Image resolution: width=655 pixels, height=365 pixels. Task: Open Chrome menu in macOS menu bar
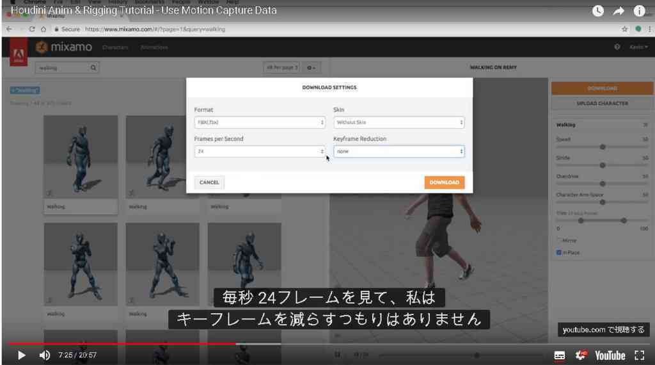point(35,2)
